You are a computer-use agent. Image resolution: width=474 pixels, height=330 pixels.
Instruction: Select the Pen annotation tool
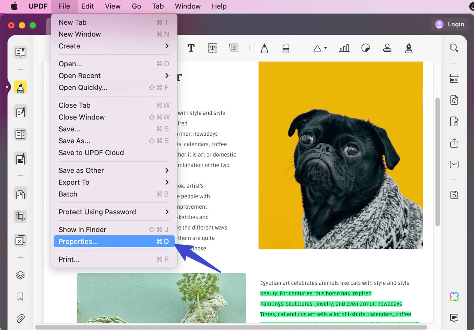(x=264, y=48)
